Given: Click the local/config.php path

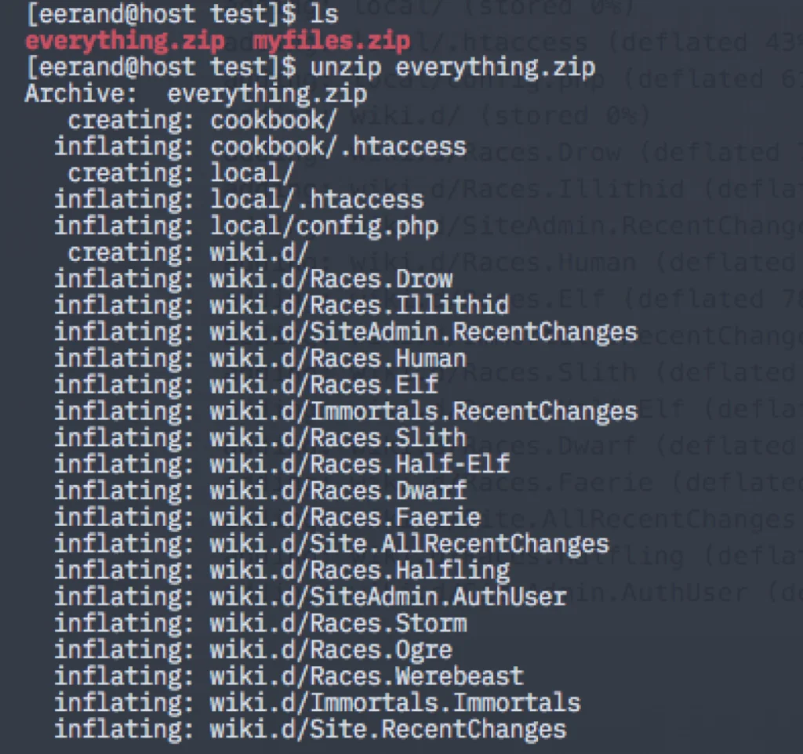Looking at the screenshot, I should coord(324,227).
